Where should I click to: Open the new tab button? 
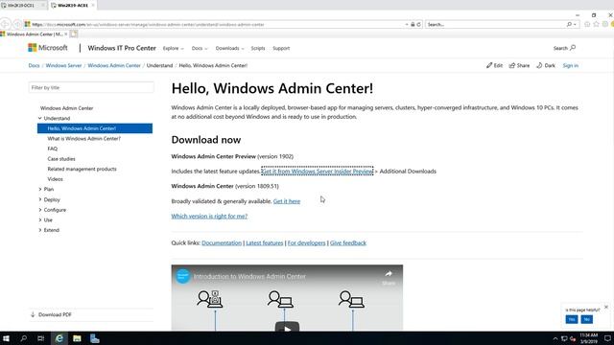[x=74, y=34]
